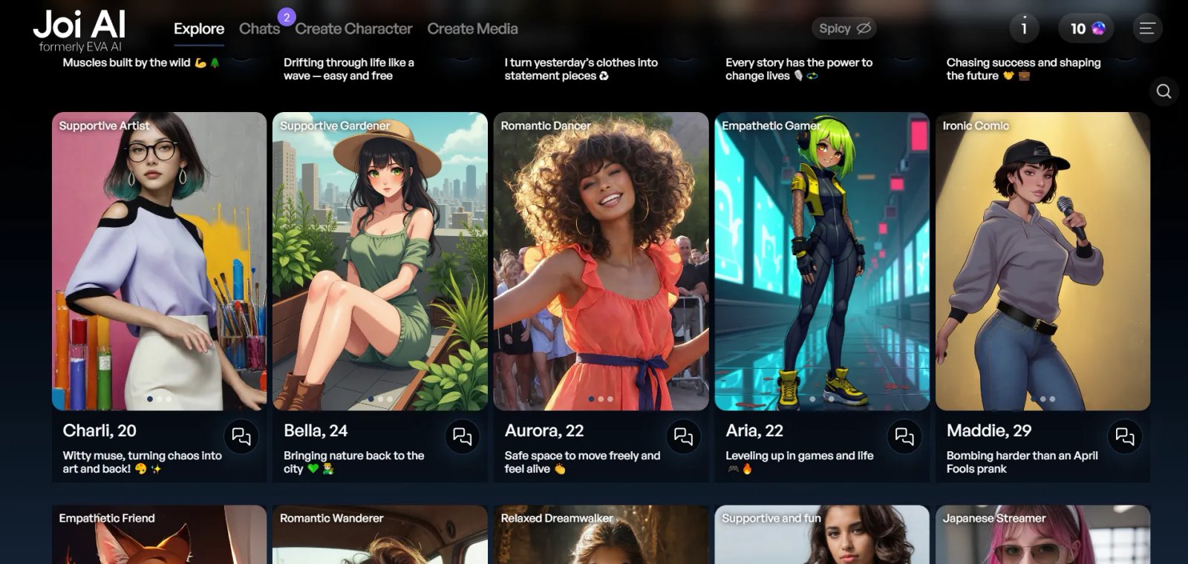The image size is (1188, 564).
Task: Click 'Drifting through life like a wave' text
Action: pos(349,69)
